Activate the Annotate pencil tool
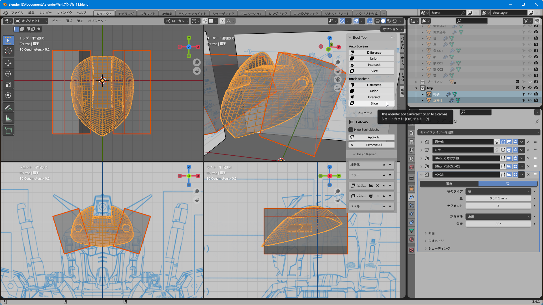The width and height of the screenshot is (543, 305). [8, 108]
